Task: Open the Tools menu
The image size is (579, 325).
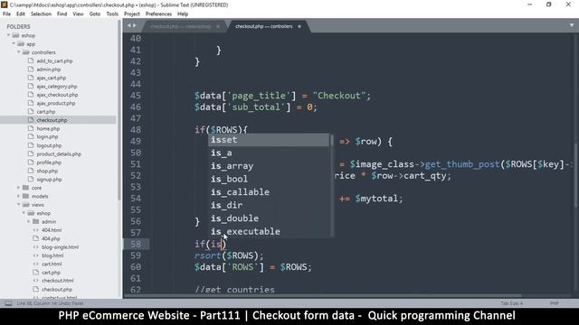Action: 112,14
